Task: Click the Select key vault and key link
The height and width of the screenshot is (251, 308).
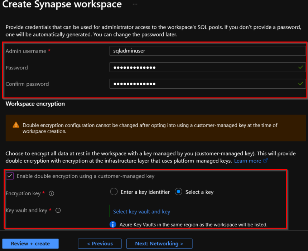Action: click(x=141, y=212)
